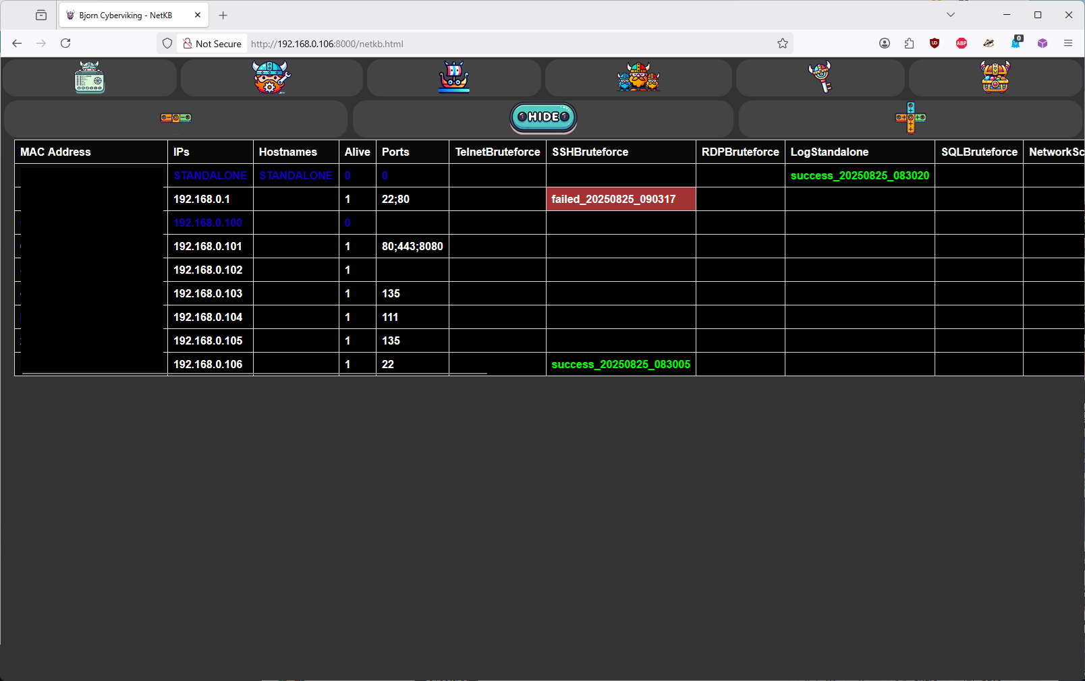Open the loot page (treasure chest icon)
This screenshot has width=1085, height=681.
click(x=995, y=78)
